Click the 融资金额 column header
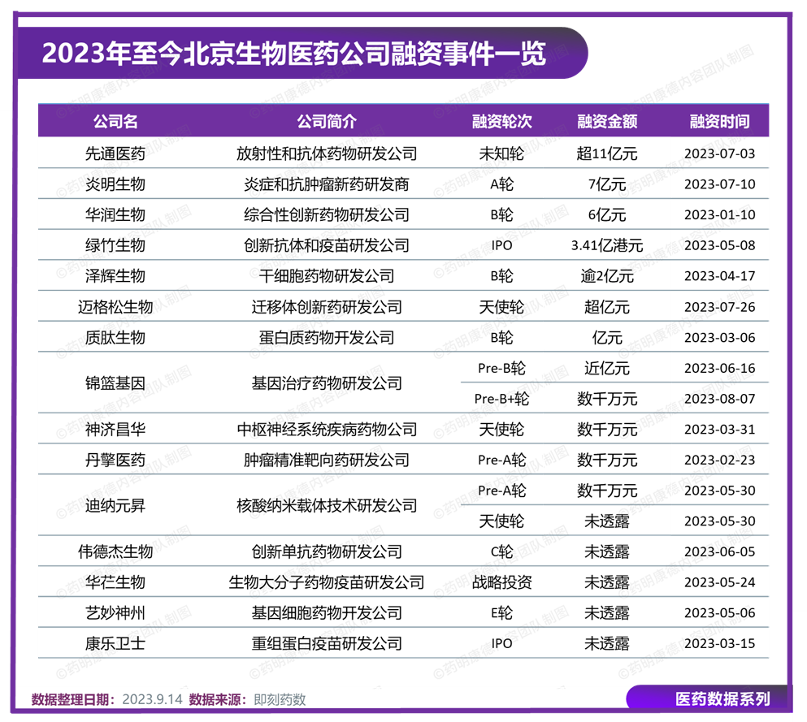 pyautogui.click(x=607, y=121)
